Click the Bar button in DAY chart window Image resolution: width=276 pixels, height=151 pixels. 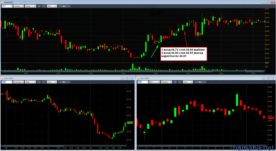pyautogui.click(x=200, y=82)
